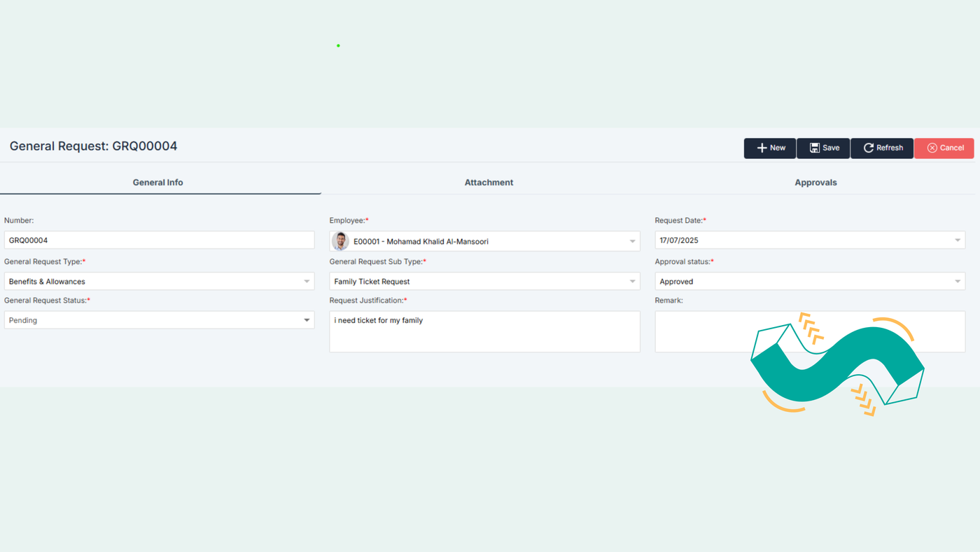Open the General Request Status dropdown
980x552 pixels.
point(307,320)
